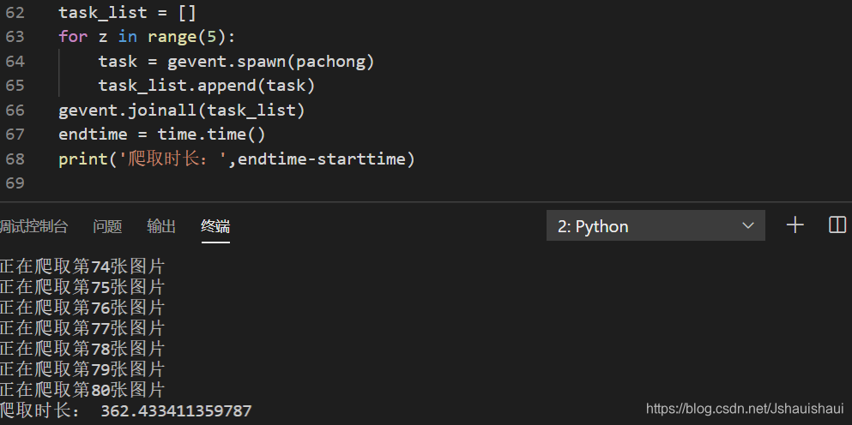This screenshot has height=425, width=852.
Task: Open the '2: Python' terminal selector dropdown
Action: (x=656, y=226)
